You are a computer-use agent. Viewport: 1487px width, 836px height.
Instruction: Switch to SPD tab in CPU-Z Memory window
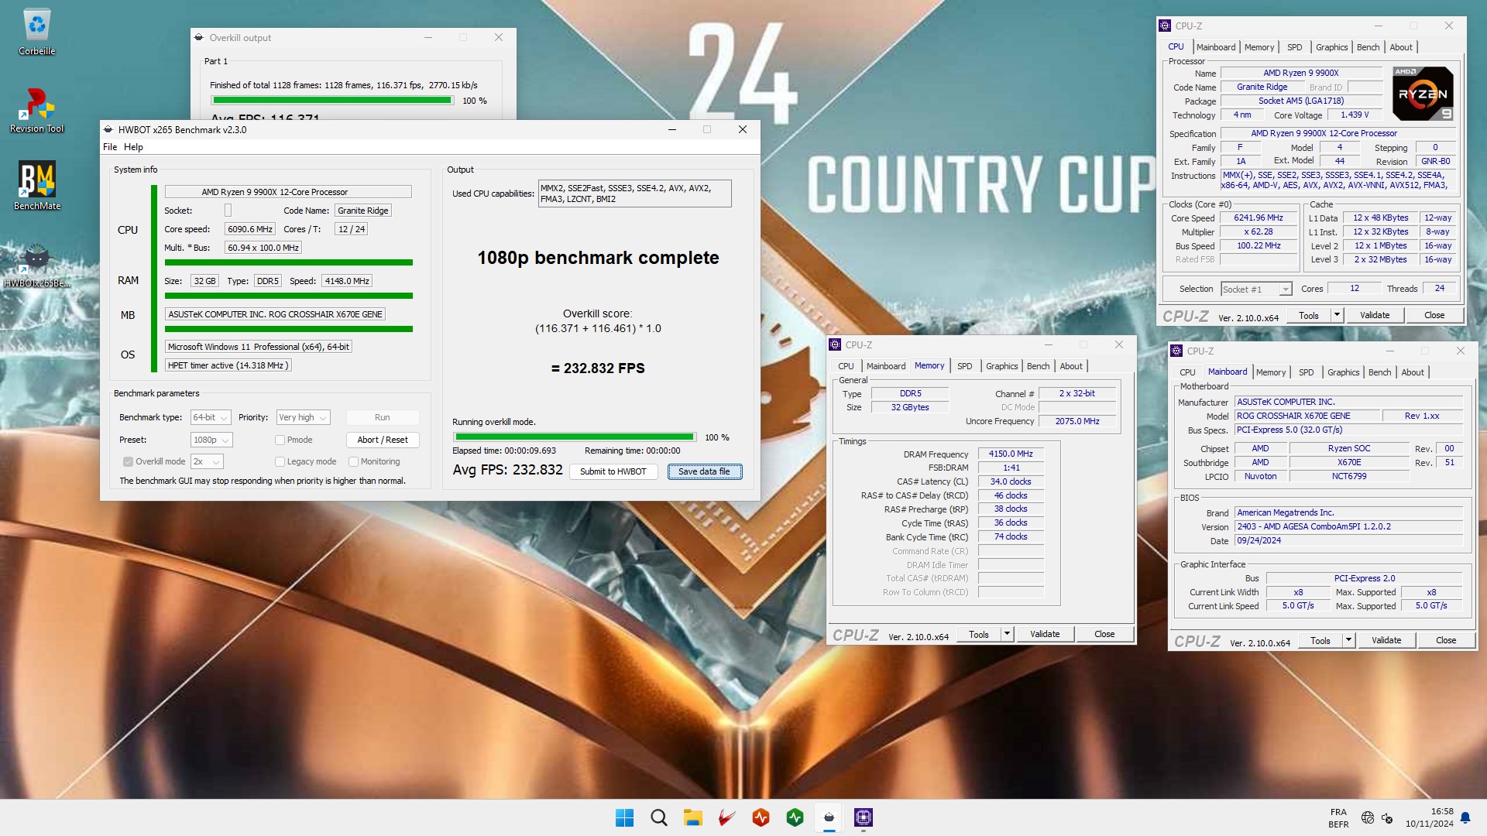tap(964, 366)
